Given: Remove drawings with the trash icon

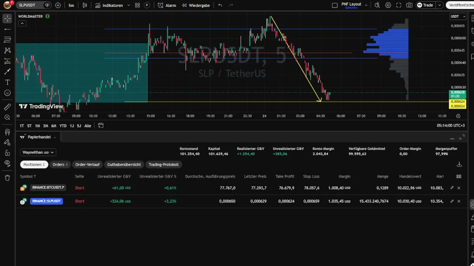Looking at the screenshot, I should pos(7,178).
